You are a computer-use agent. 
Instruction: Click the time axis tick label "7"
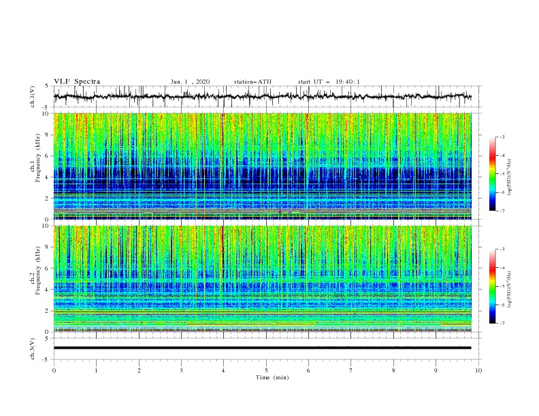pos(351,370)
